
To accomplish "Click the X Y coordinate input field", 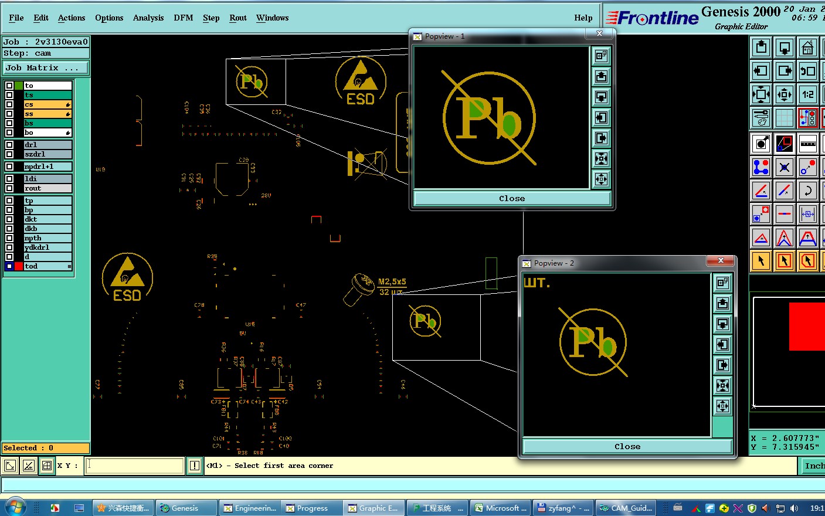I will [135, 466].
